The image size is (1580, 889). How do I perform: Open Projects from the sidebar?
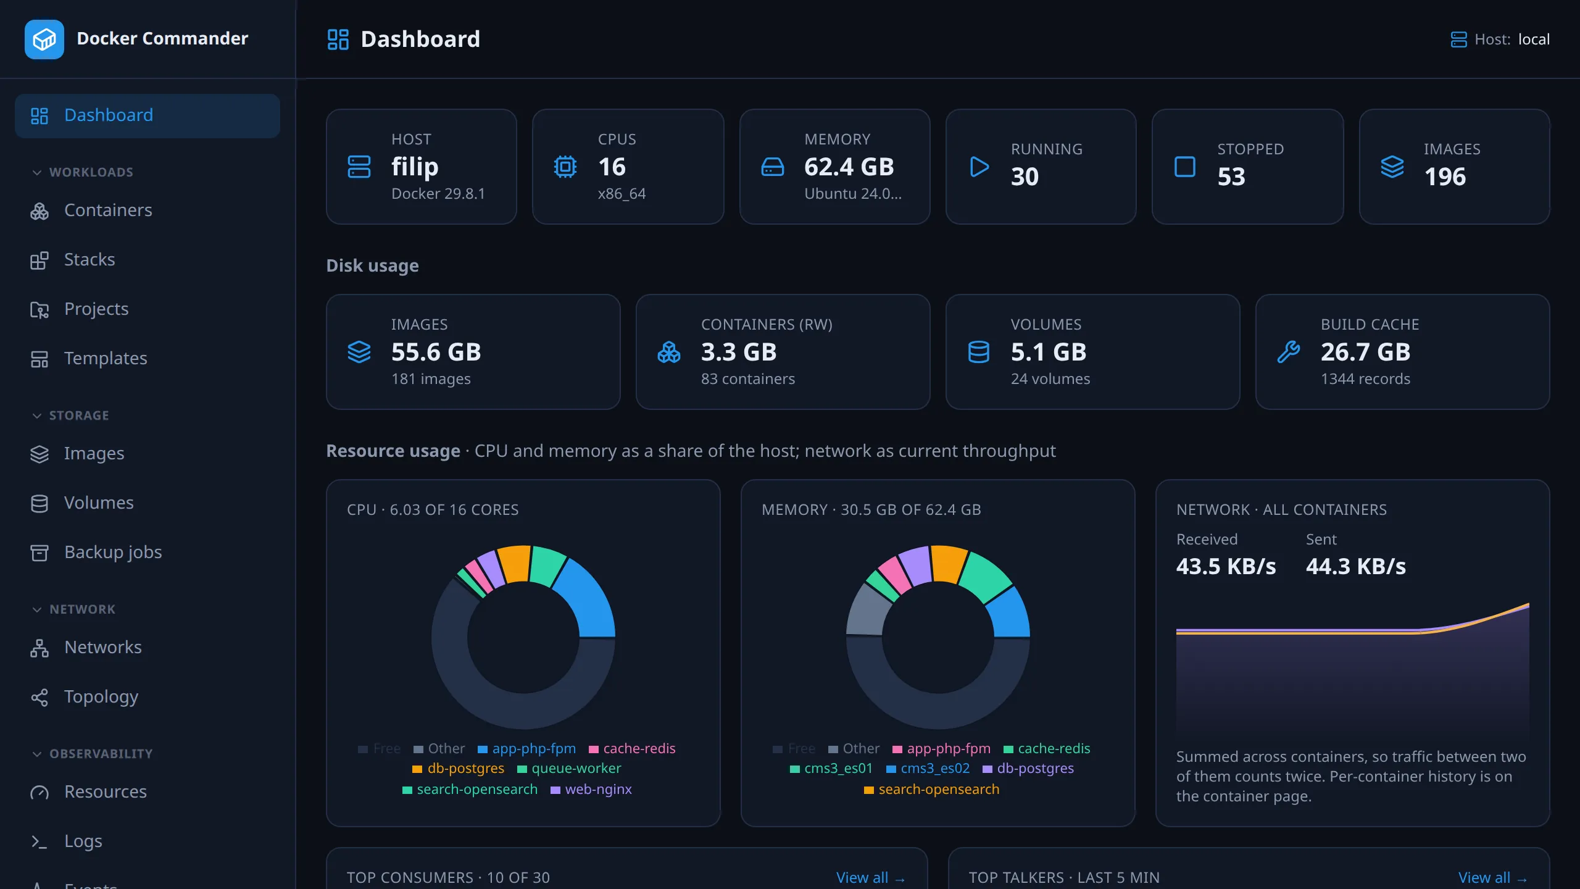(148, 309)
